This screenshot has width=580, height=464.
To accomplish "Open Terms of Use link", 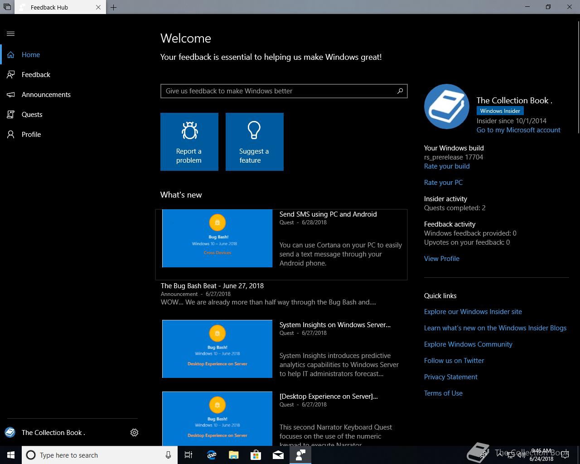I will tap(443, 393).
